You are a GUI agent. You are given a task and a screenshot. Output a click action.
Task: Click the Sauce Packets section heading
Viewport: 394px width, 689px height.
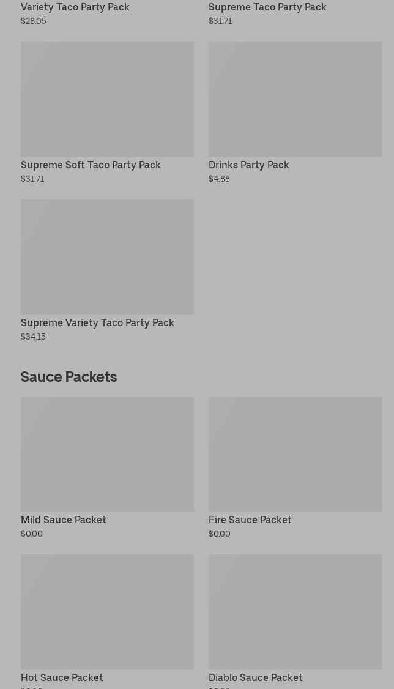click(x=69, y=377)
